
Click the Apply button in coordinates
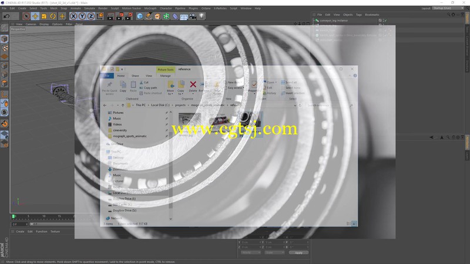coord(298,253)
